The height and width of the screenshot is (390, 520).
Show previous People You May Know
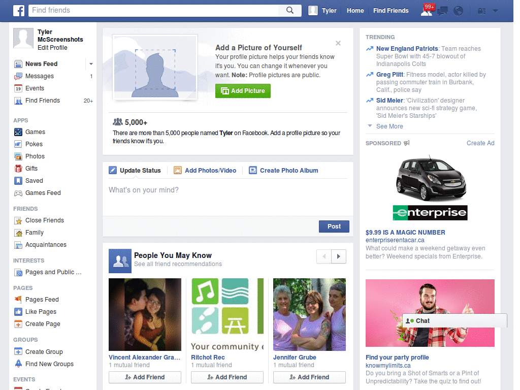tap(324, 256)
